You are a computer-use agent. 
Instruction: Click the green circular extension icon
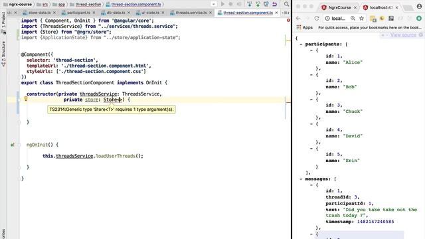coord(419,18)
